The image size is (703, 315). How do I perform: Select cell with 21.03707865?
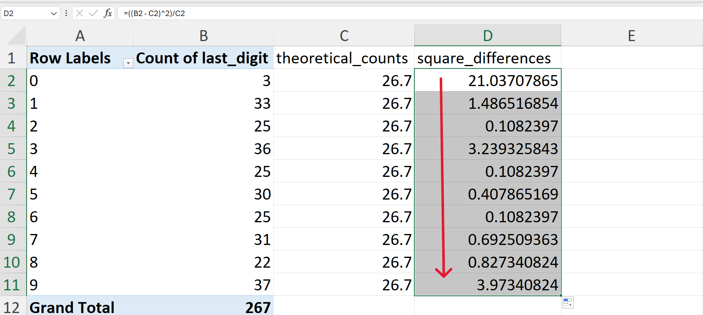point(488,81)
